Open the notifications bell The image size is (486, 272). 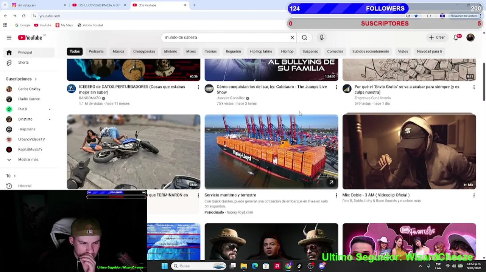tap(456, 37)
